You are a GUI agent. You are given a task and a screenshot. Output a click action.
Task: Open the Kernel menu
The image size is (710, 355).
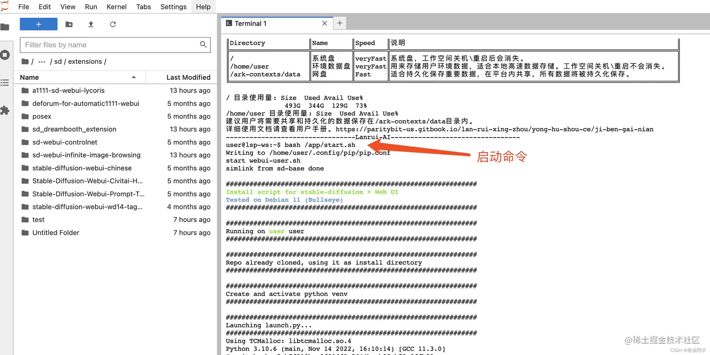click(116, 7)
